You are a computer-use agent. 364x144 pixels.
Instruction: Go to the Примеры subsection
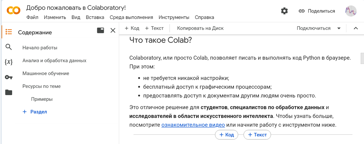pyautogui.click(x=42, y=99)
